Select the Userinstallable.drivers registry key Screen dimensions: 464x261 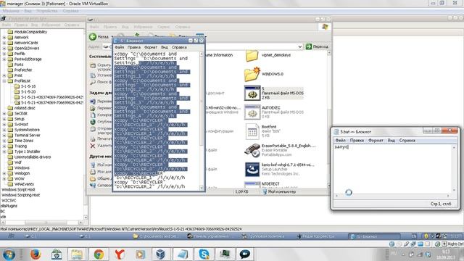tap(33, 157)
